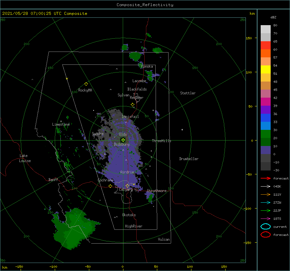
Task: Click the Stettler label
Action: 188,93
